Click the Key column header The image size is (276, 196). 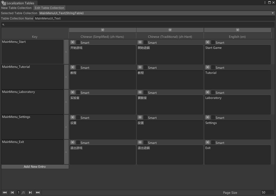[35, 37]
